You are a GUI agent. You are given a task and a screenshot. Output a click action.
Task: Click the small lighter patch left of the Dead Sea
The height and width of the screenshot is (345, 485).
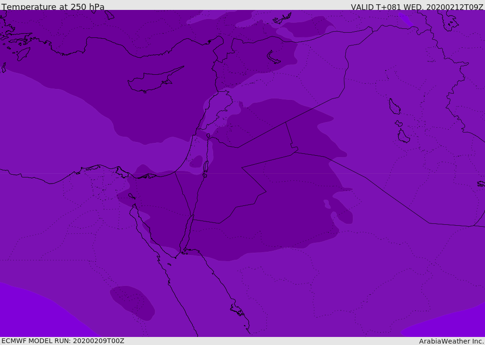[196, 161]
